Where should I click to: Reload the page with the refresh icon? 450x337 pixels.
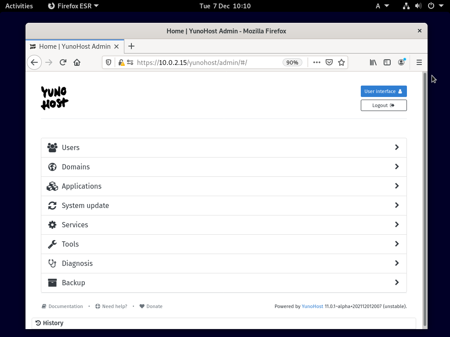[63, 62]
